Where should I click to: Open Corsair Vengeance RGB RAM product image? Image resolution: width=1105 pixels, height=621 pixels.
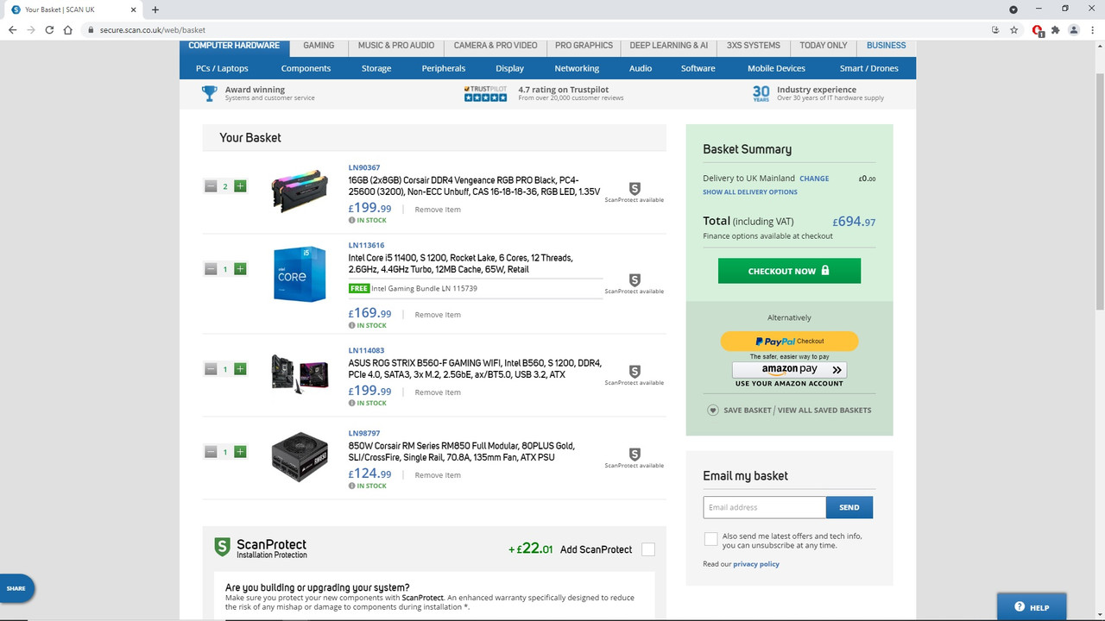pyautogui.click(x=300, y=191)
